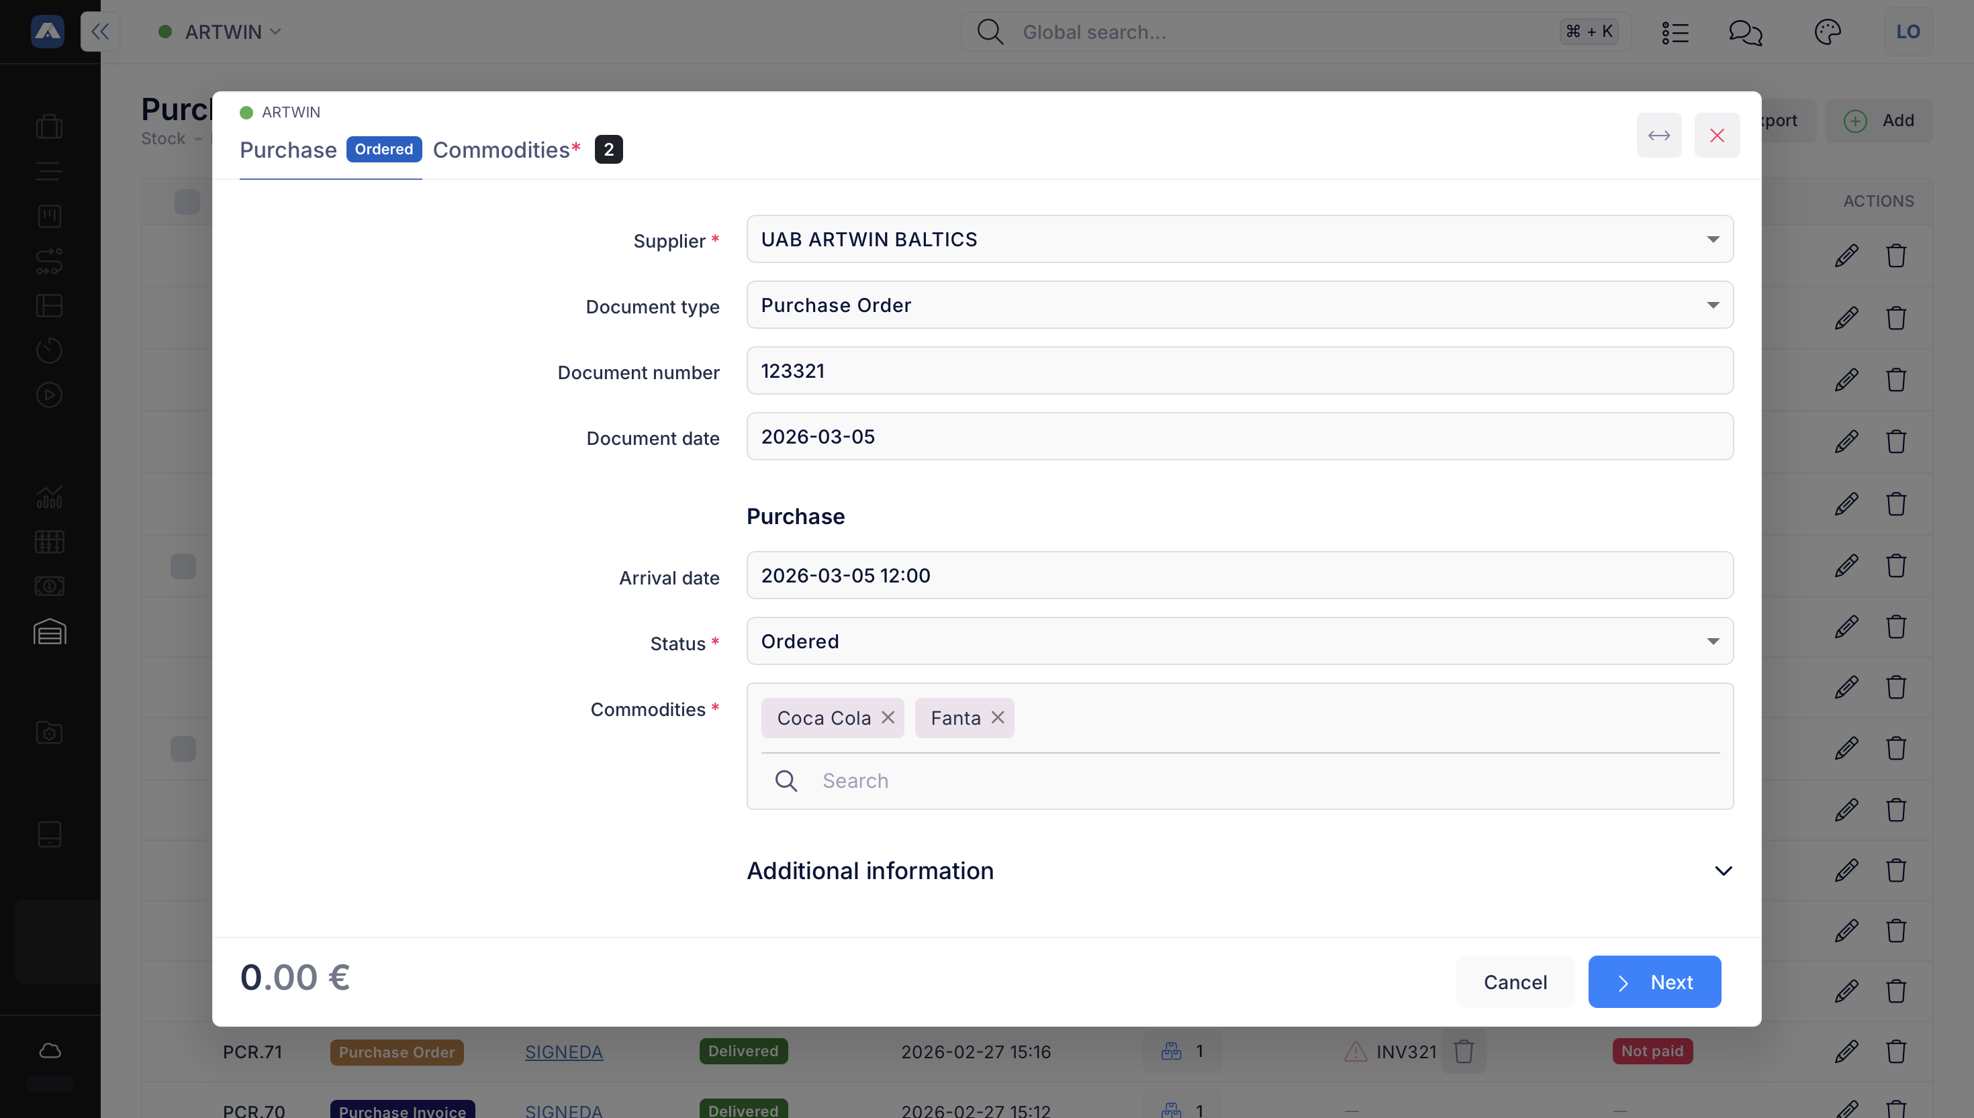The width and height of the screenshot is (1974, 1118).
Task: Click the task list icon in top bar
Action: point(1675,32)
